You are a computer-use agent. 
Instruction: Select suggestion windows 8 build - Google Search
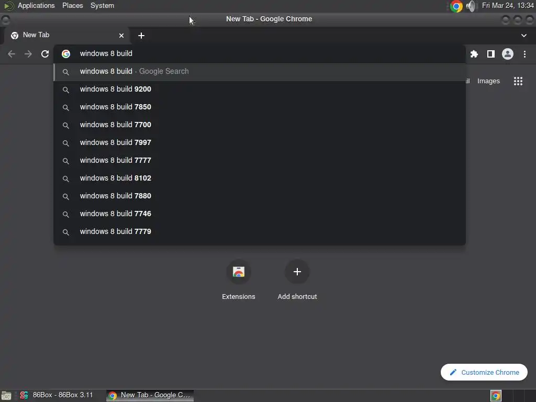[260, 71]
